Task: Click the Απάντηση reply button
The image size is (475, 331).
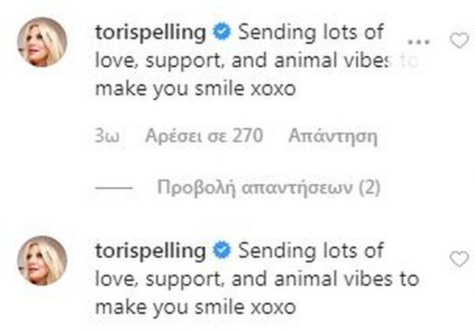Action: 333,136
